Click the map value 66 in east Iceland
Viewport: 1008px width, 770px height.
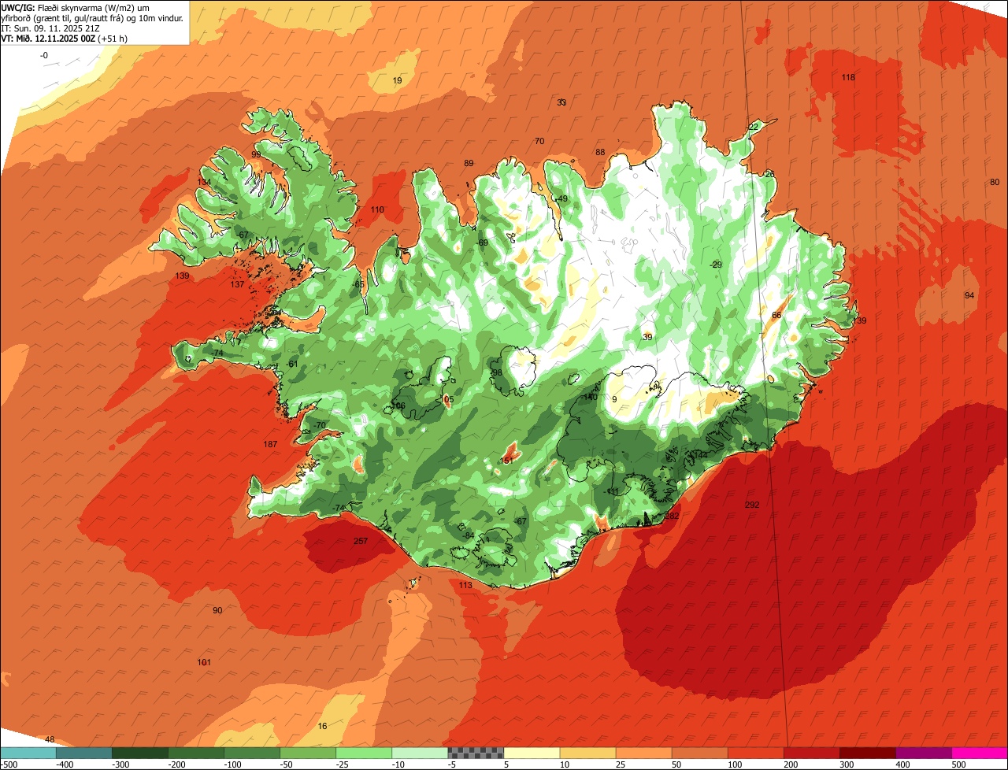click(x=776, y=315)
